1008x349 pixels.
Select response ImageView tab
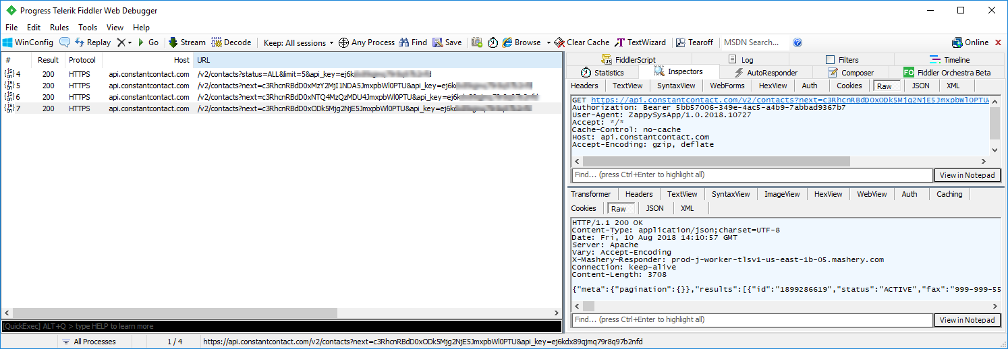click(782, 194)
